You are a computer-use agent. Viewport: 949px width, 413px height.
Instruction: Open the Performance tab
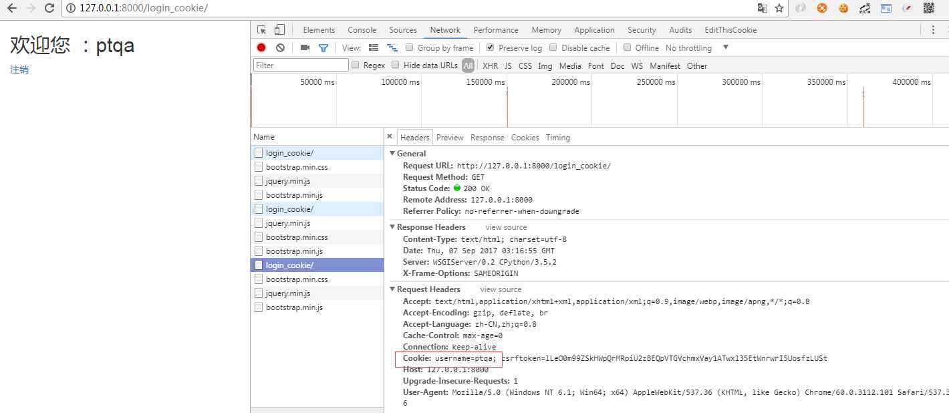click(x=496, y=30)
